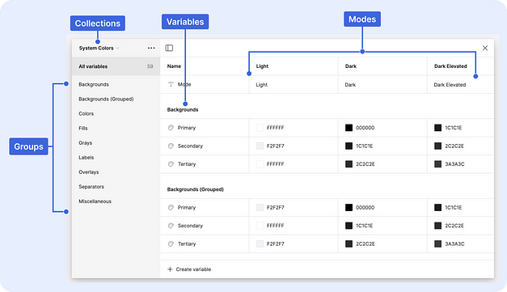Close the variables dialog

(485, 48)
